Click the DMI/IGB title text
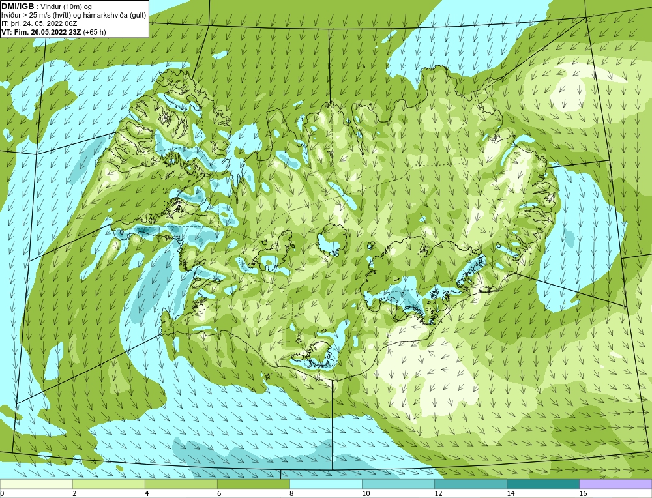 [x=18, y=7]
